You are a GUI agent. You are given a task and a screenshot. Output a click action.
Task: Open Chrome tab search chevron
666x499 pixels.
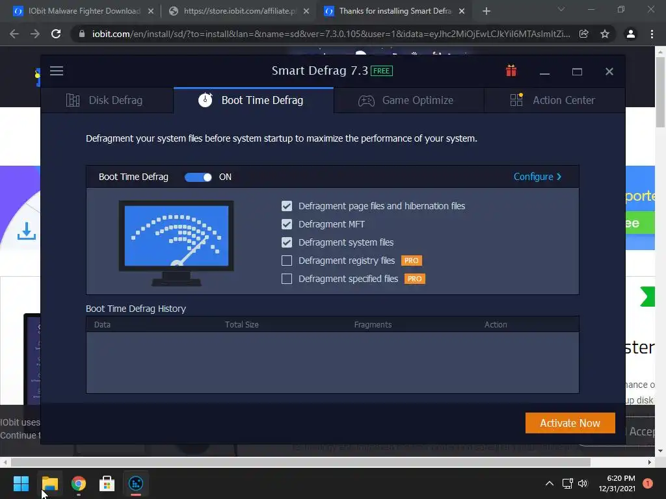[x=561, y=9]
